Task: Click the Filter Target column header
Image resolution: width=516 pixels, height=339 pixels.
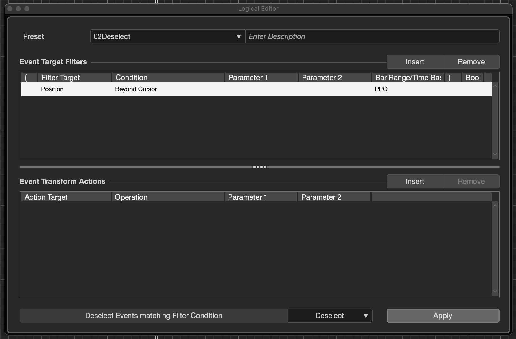Action: (x=75, y=78)
